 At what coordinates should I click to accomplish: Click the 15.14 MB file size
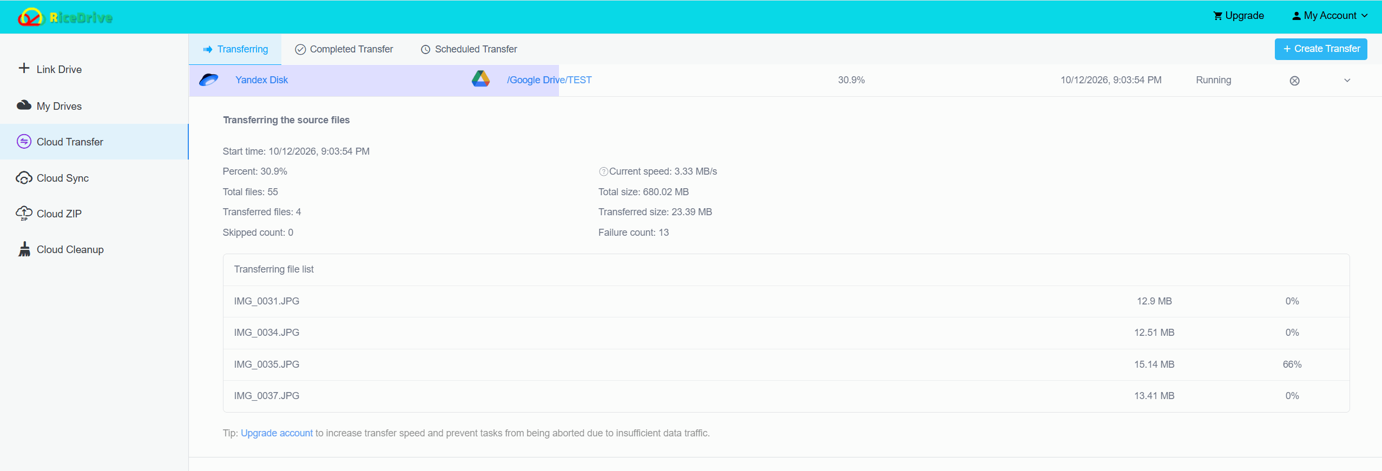1154,364
